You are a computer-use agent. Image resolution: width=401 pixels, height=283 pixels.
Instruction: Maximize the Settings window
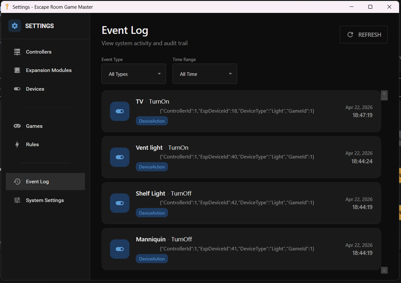tap(370, 7)
